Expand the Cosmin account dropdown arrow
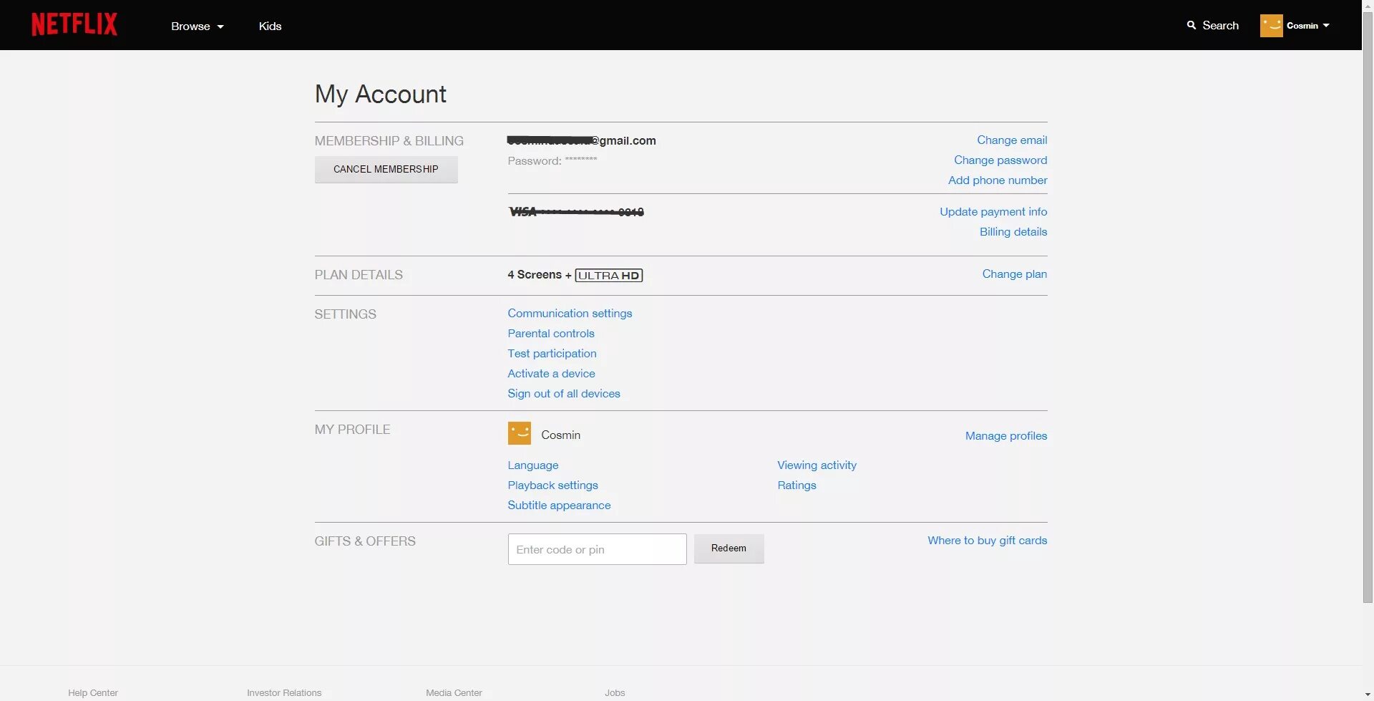 (x=1326, y=26)
